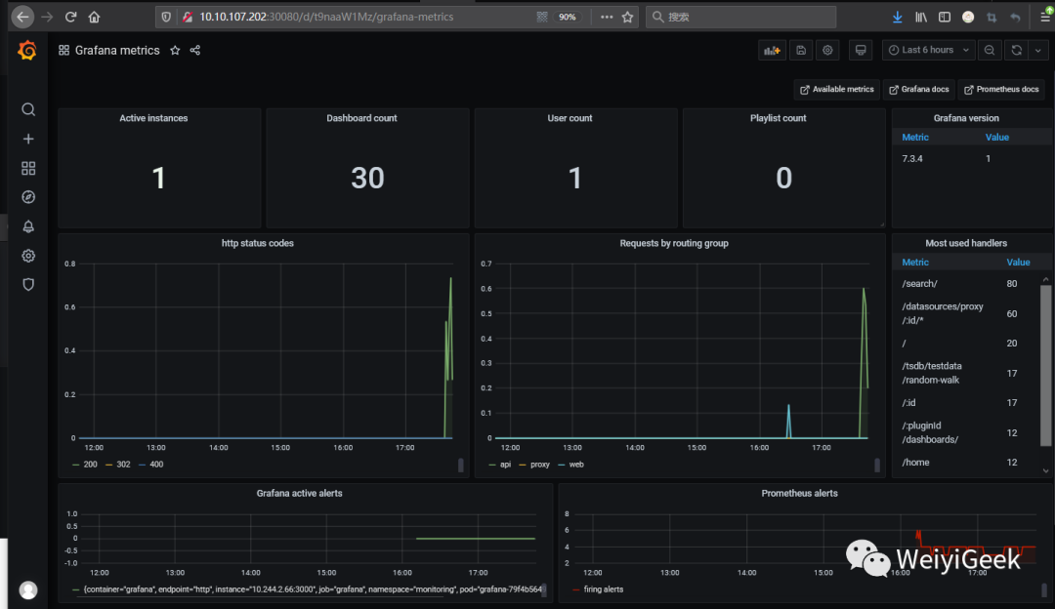This screenshot has height=609, width=1055.
Task: Open Requests by routing group panel menu
Action: (673, 243)
